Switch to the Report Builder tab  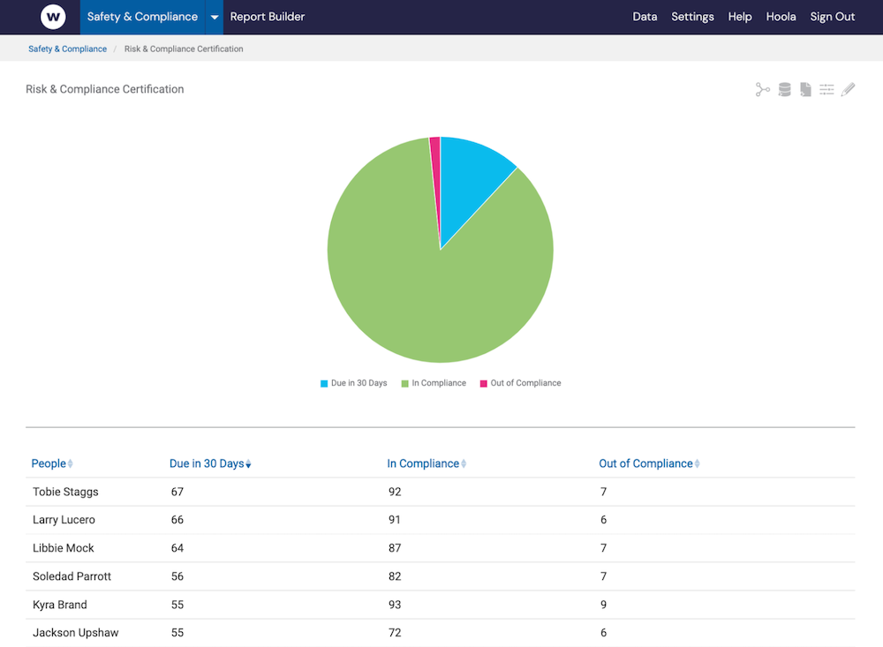click(267, 16)
